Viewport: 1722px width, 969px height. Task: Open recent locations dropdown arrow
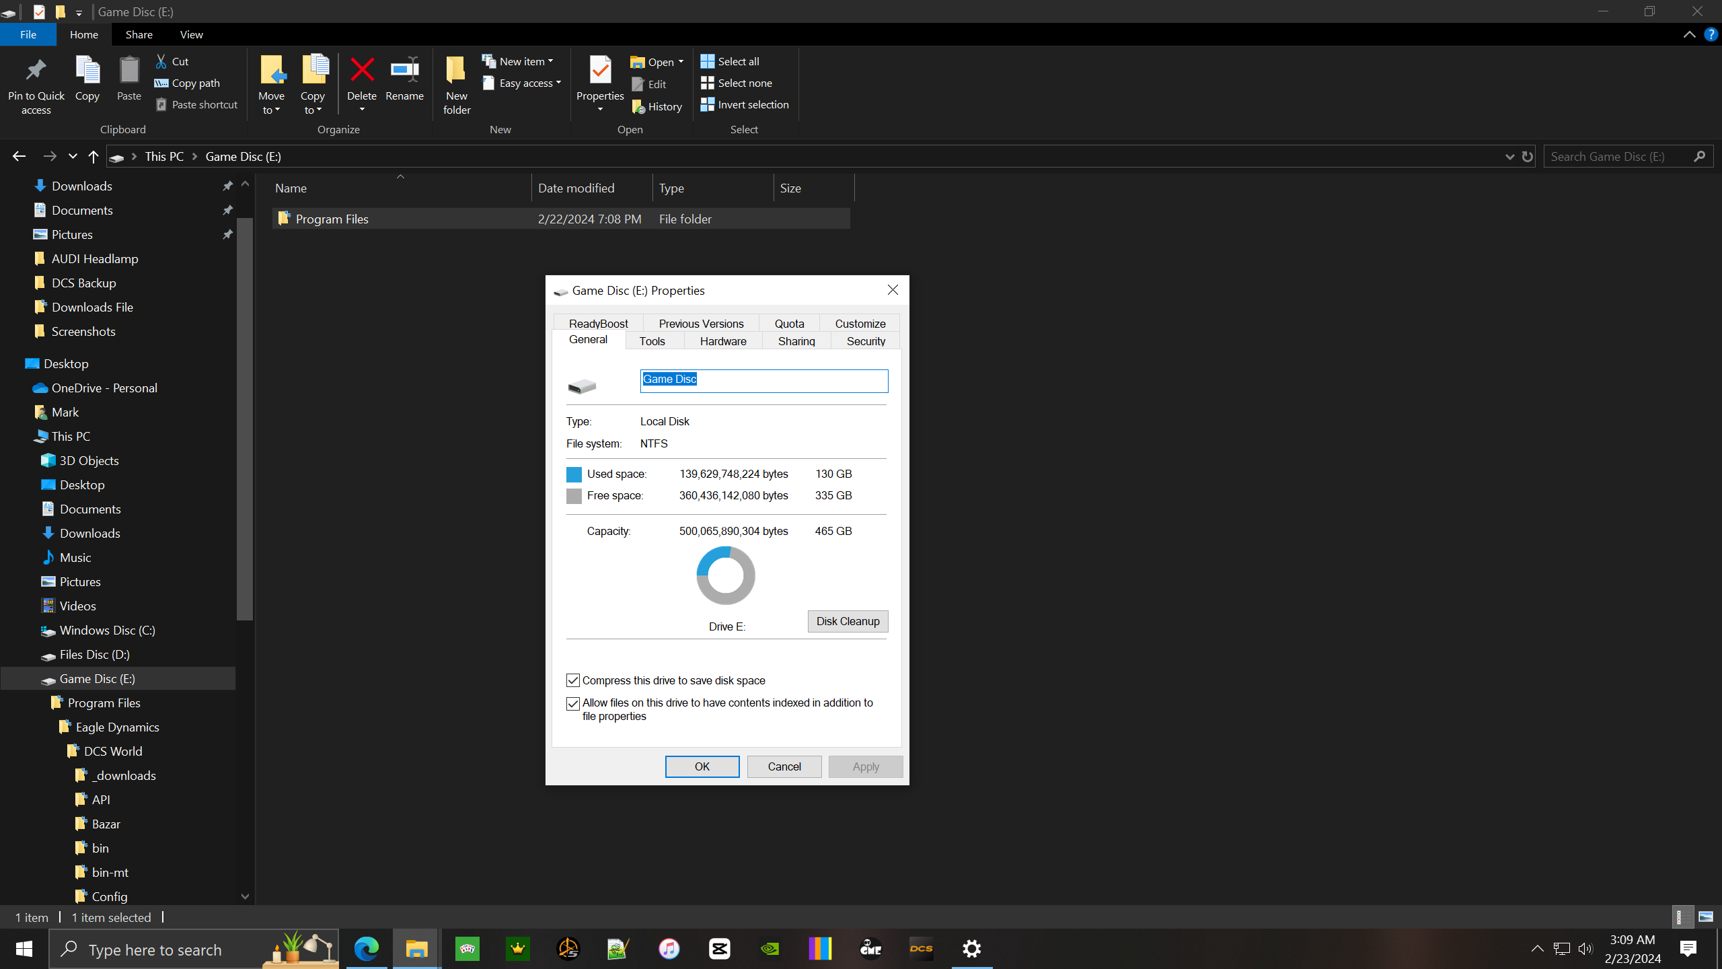[73, 156]
